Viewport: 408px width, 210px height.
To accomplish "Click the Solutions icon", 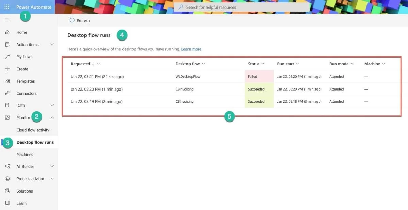I will click(x=7, y=191).
